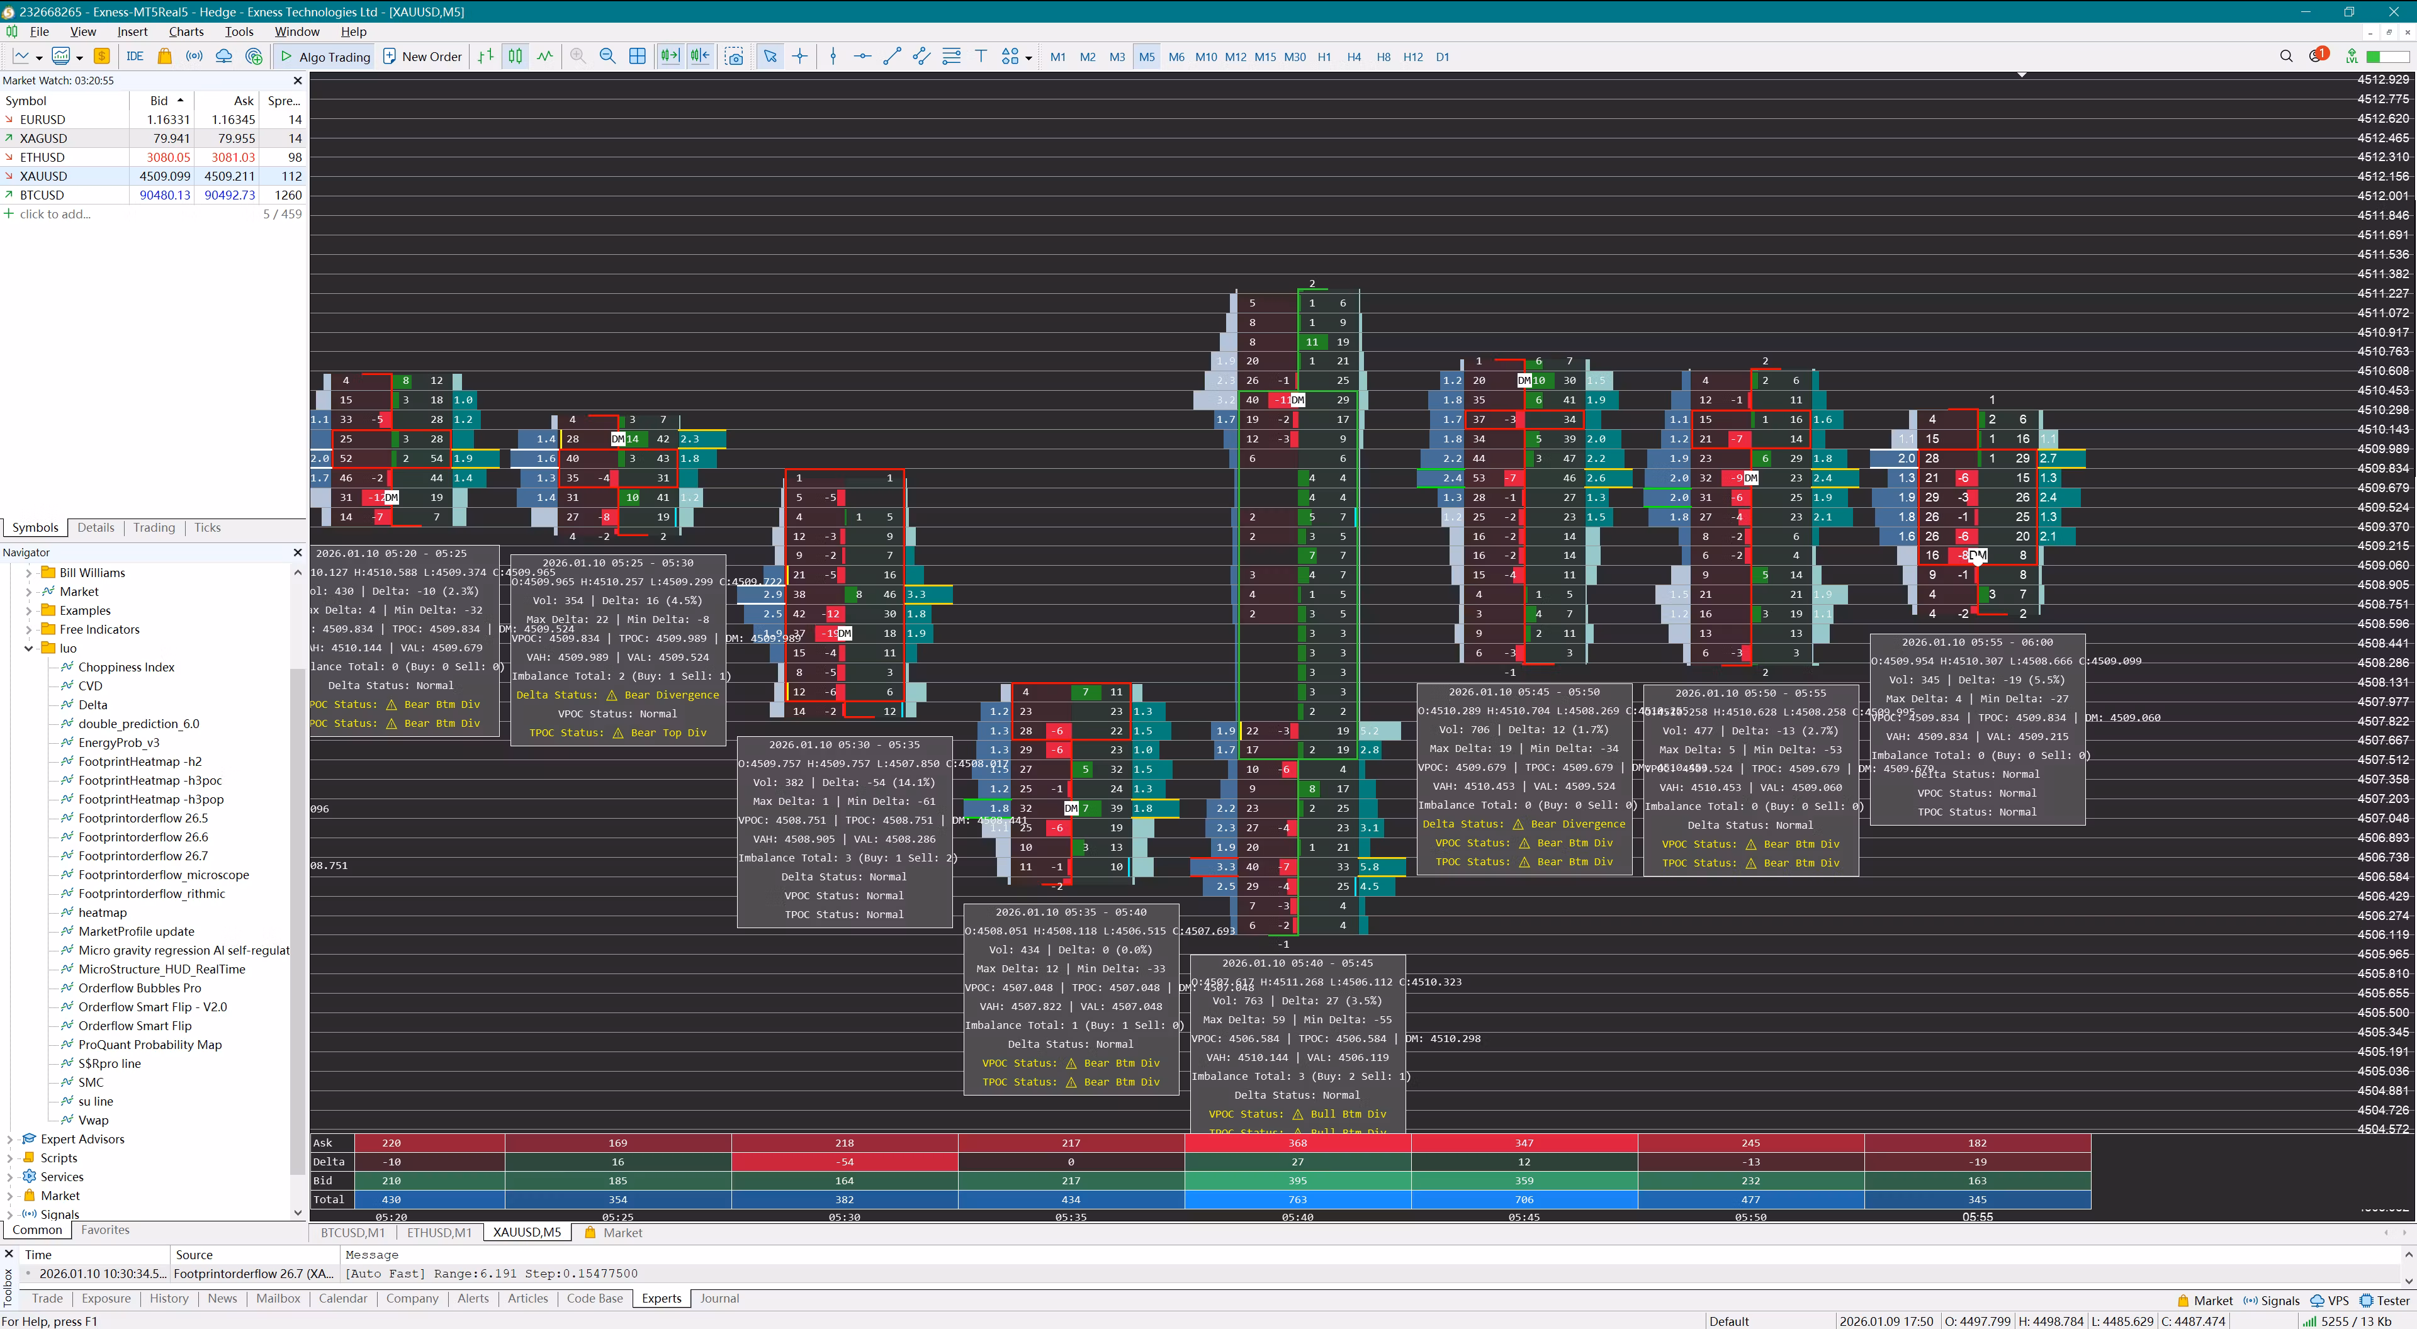Switch to candlestick chart type

tap(515, 56)
